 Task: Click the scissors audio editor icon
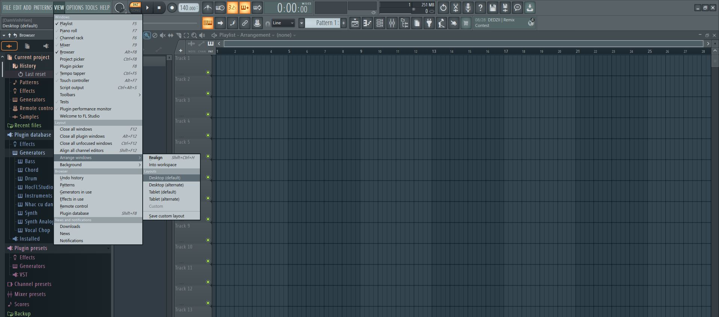click(x=456, y=7)
